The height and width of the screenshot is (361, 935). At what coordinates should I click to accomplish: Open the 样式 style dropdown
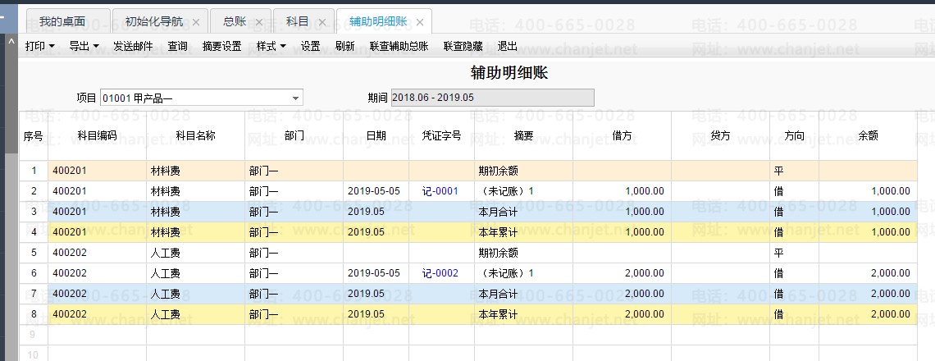tap(271, 47)
